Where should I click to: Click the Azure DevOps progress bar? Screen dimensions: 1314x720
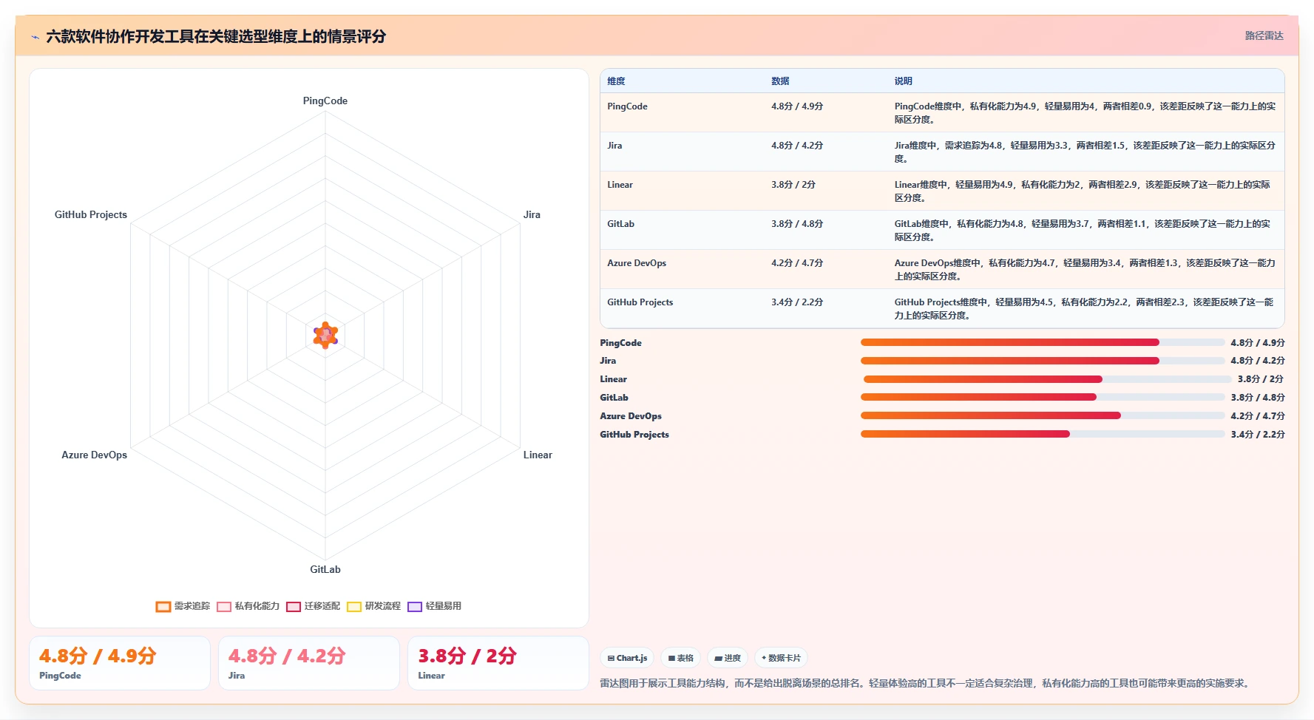tap(1043, 415)
